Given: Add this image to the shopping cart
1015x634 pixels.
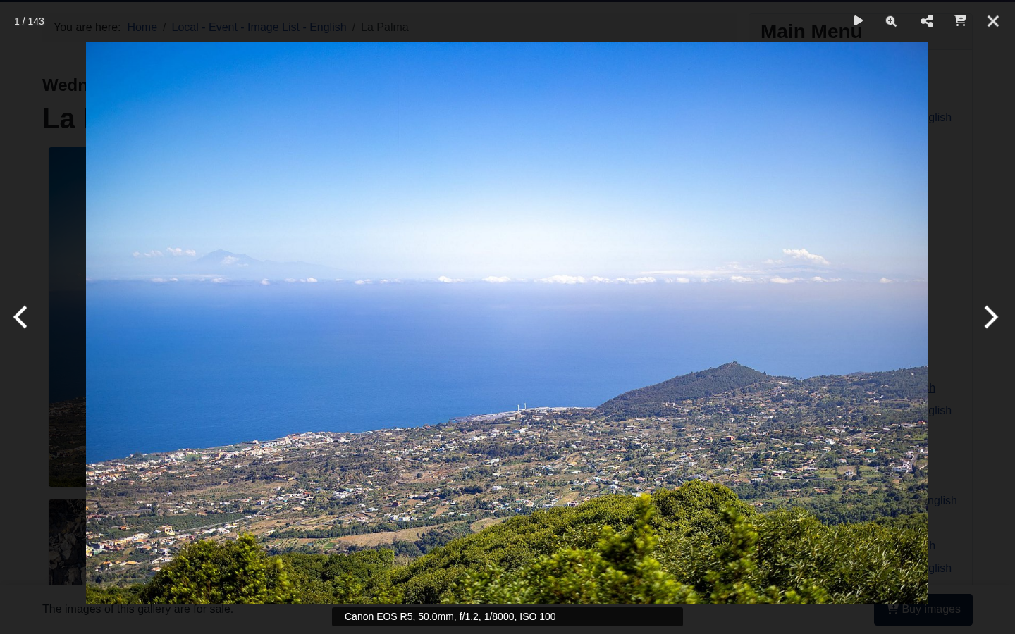Looking at the screenshot, I should 960,20.
